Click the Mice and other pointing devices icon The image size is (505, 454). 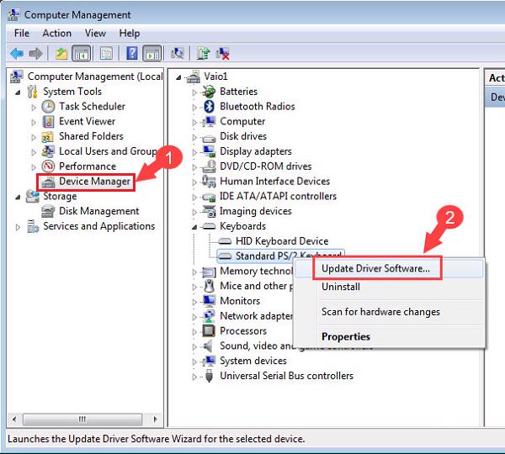click(x=210, y=286)
